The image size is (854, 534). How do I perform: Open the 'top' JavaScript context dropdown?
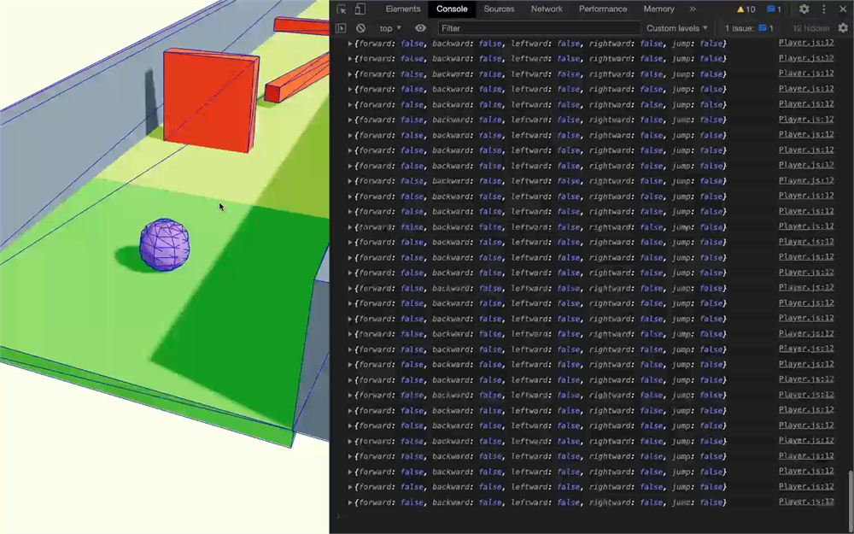pyautogui.click(x=390, y=28)
